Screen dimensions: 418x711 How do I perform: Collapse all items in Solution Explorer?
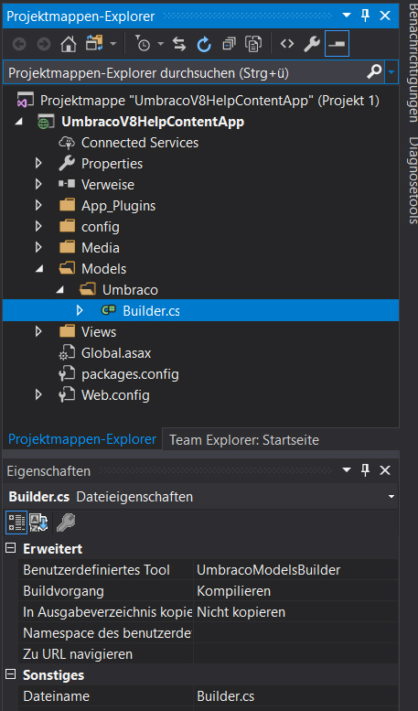tap(229, 44)
